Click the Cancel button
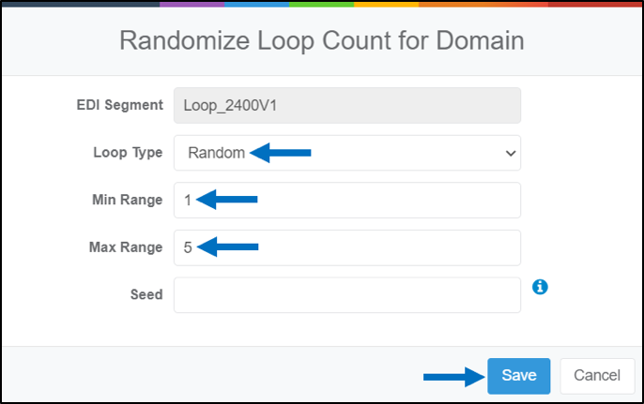This screenshot has width=644, height=404. 597,376
